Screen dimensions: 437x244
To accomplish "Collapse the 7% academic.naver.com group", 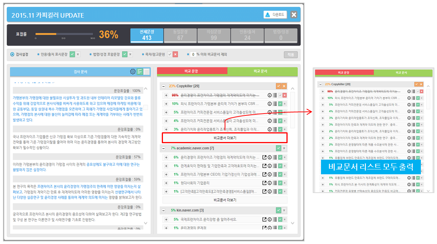I will 163,148.
